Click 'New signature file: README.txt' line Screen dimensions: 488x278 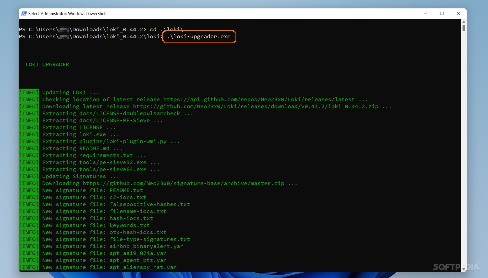[92, 190]
